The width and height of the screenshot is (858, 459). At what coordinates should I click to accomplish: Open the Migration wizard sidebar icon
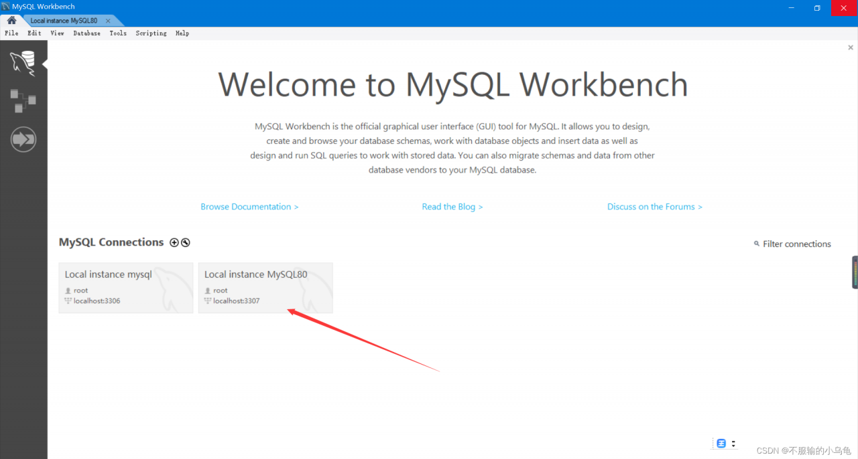pos(23,139)
